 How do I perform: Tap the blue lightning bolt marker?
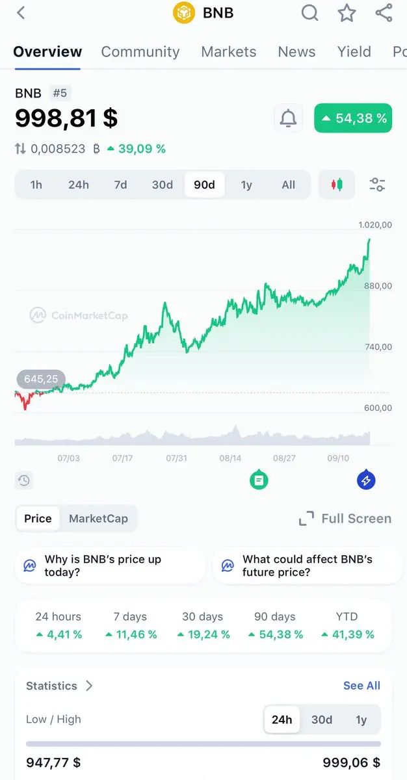pyautogui.click(x=366, y=480)
